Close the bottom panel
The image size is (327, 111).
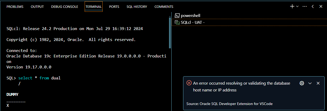tap(321, 7)
